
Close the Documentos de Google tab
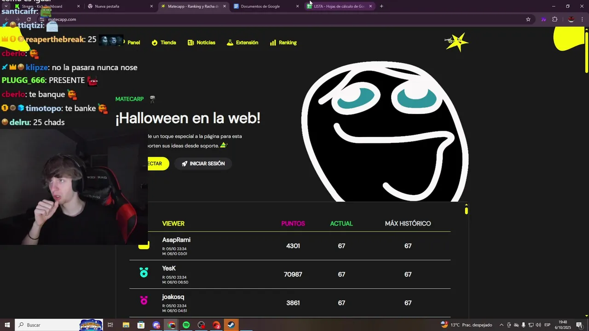[x=297, y=6]
